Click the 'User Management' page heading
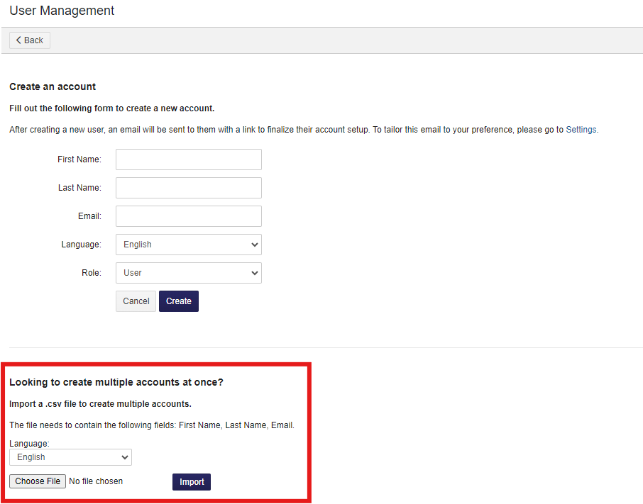This screenshot has width=643, height=504. (x=62, y=11)
